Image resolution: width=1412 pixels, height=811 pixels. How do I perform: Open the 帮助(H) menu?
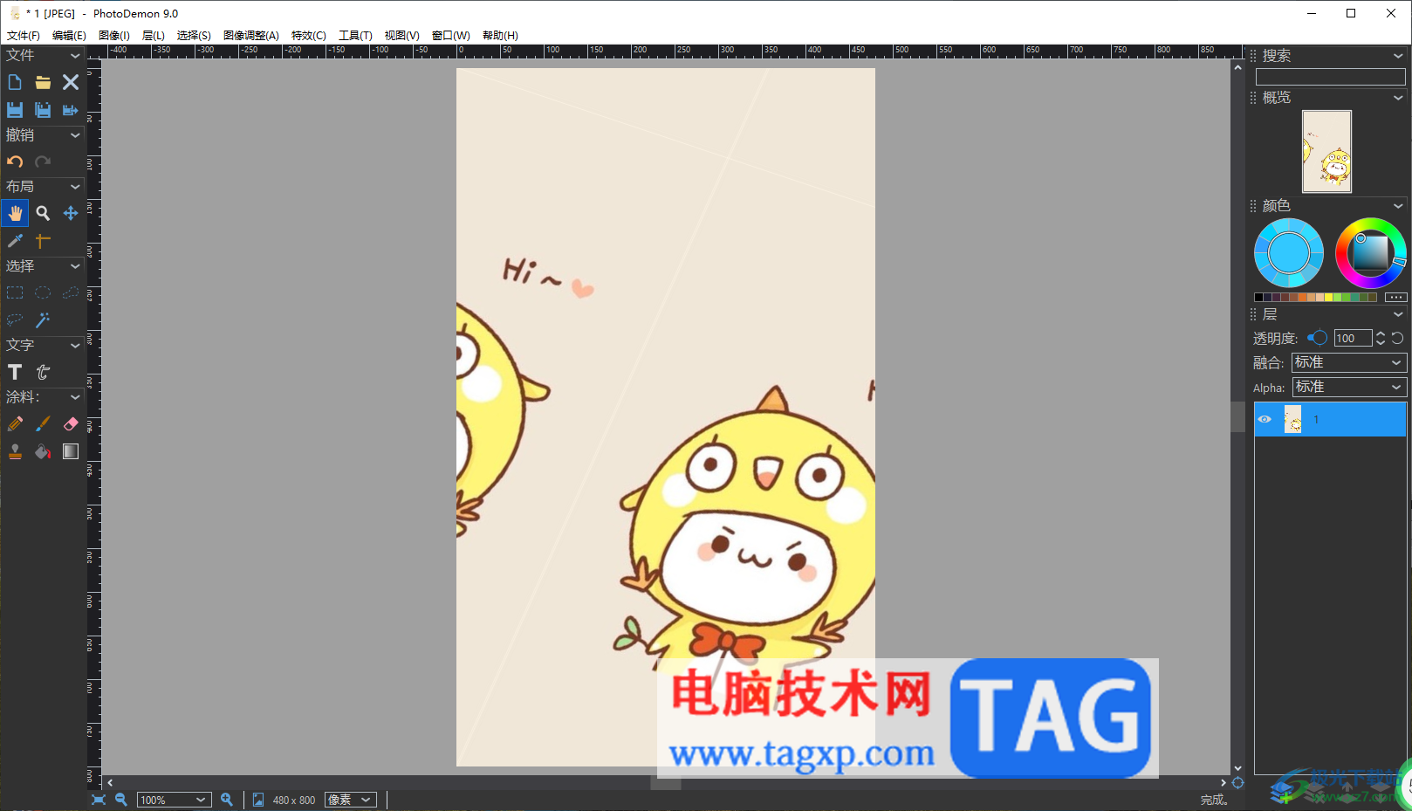coord(500,36)
